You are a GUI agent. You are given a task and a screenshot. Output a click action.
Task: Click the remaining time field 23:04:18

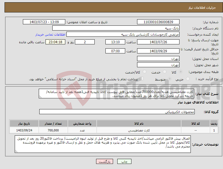pyautogui.click(x=55, y=42)
